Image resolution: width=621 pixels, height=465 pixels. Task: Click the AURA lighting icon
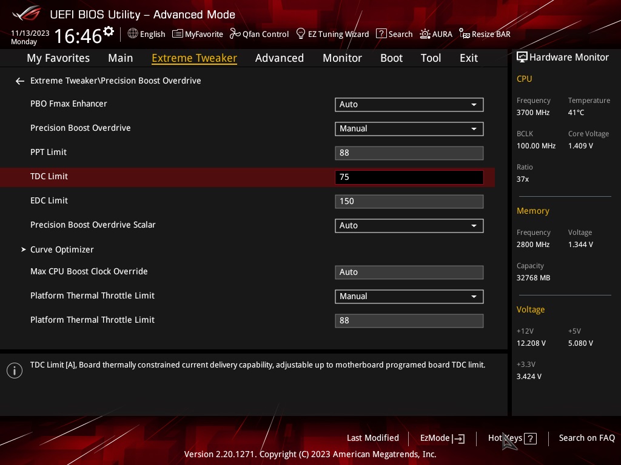click(x=425, y=34)
